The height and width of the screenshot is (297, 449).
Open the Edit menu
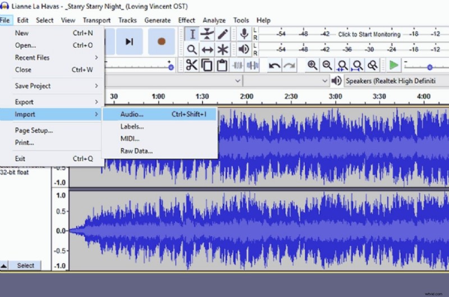[x=22, y=20]
